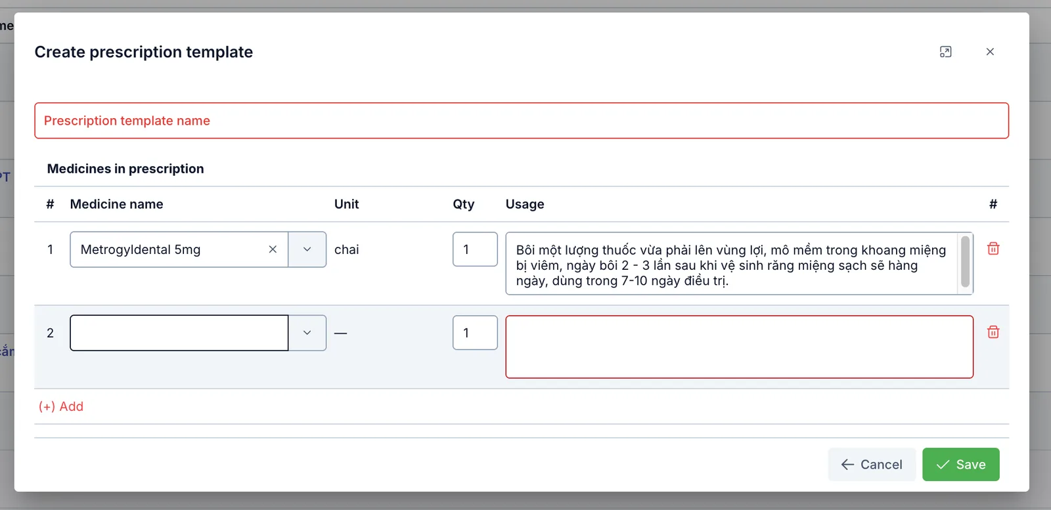Click the 'Medicine name' column header
This screenshot has height=510, width=1051.
click(x=117, y=204)
